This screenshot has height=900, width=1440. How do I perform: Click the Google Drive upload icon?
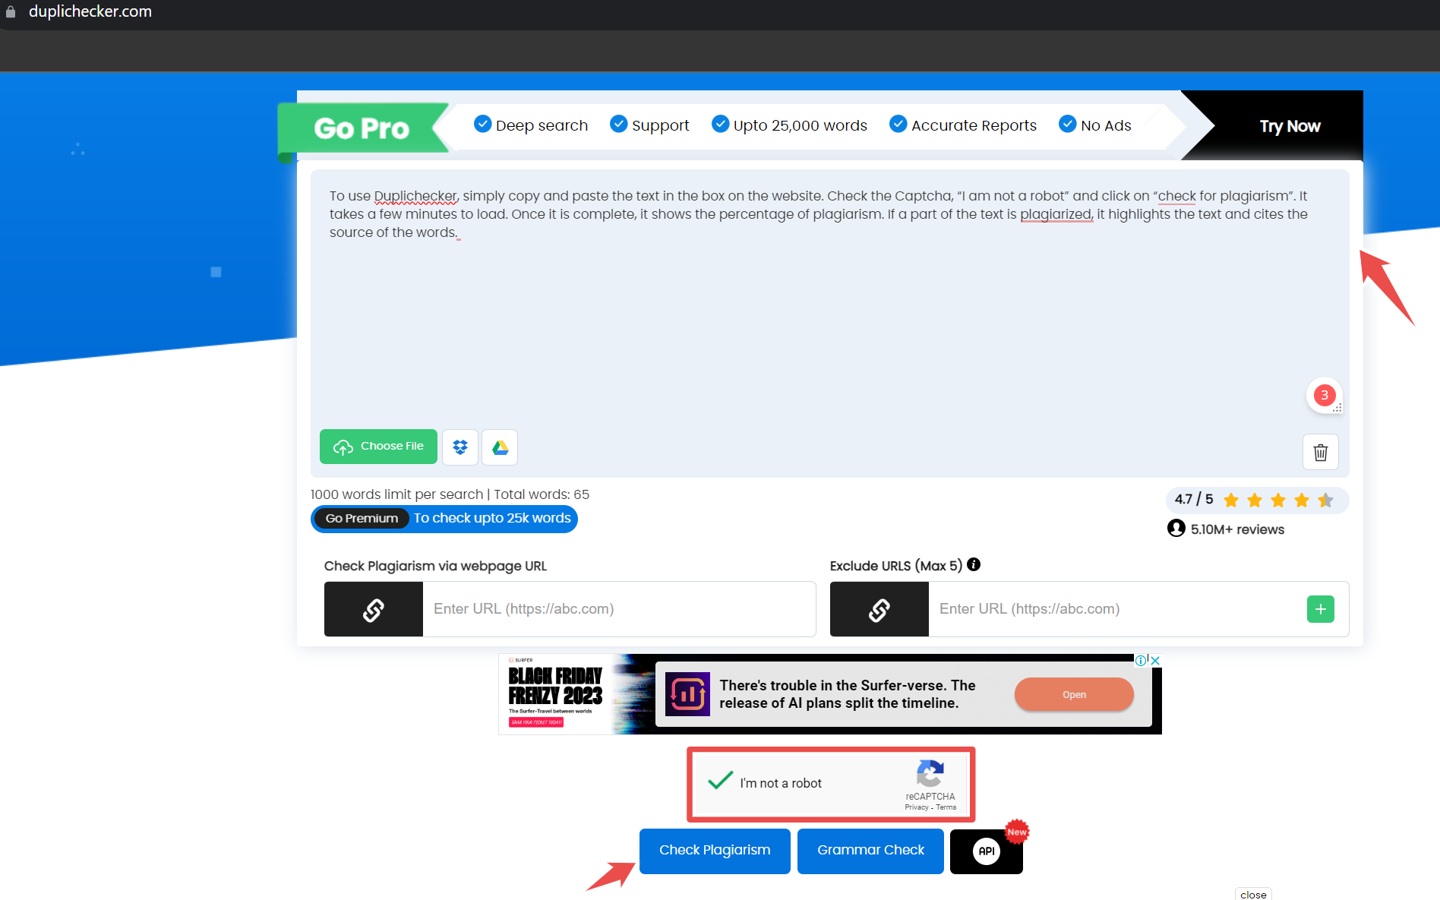coord(500,447)
